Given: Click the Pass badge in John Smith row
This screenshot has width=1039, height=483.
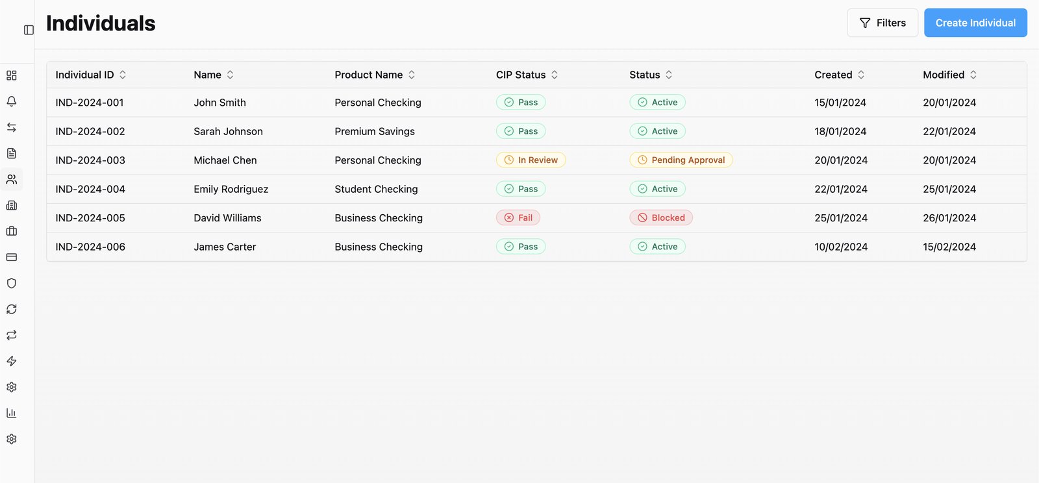Looking at the screenshot, I should (521, 103).
